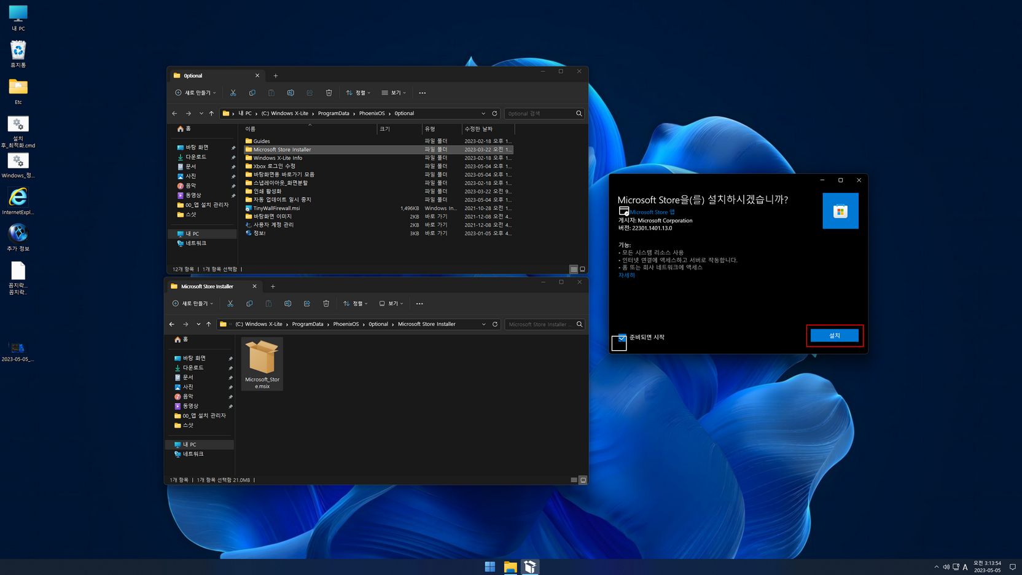The height and width of the screenshot is (575, 1022).
Task: Click the Delete trash icon in Optional window
Action: pyautogui.click(x=329, y=93)
